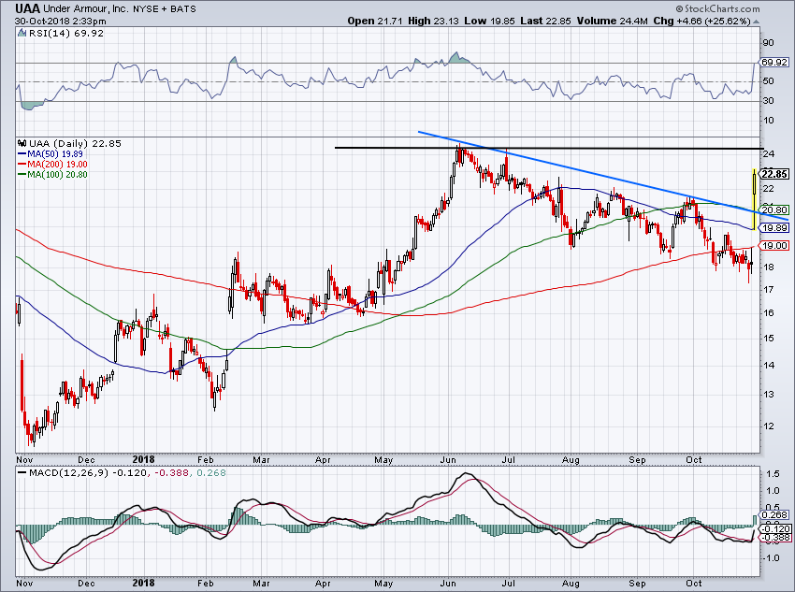
Task: Click the Chg +4.66 (+25.62%) value
Action: pyautogui.click(x=701, y=22)
